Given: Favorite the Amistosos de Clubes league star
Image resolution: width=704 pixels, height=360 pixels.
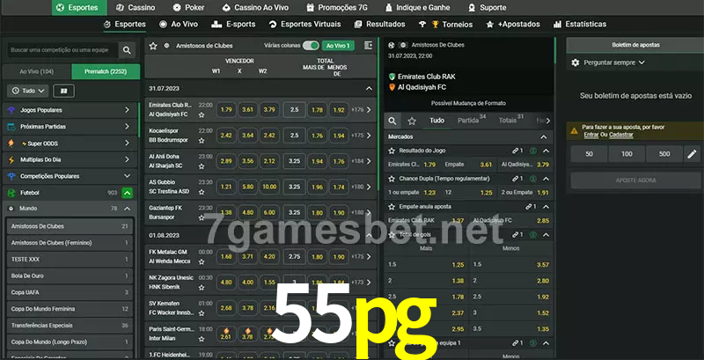Looking at the screenshot, I should point(153,45).
